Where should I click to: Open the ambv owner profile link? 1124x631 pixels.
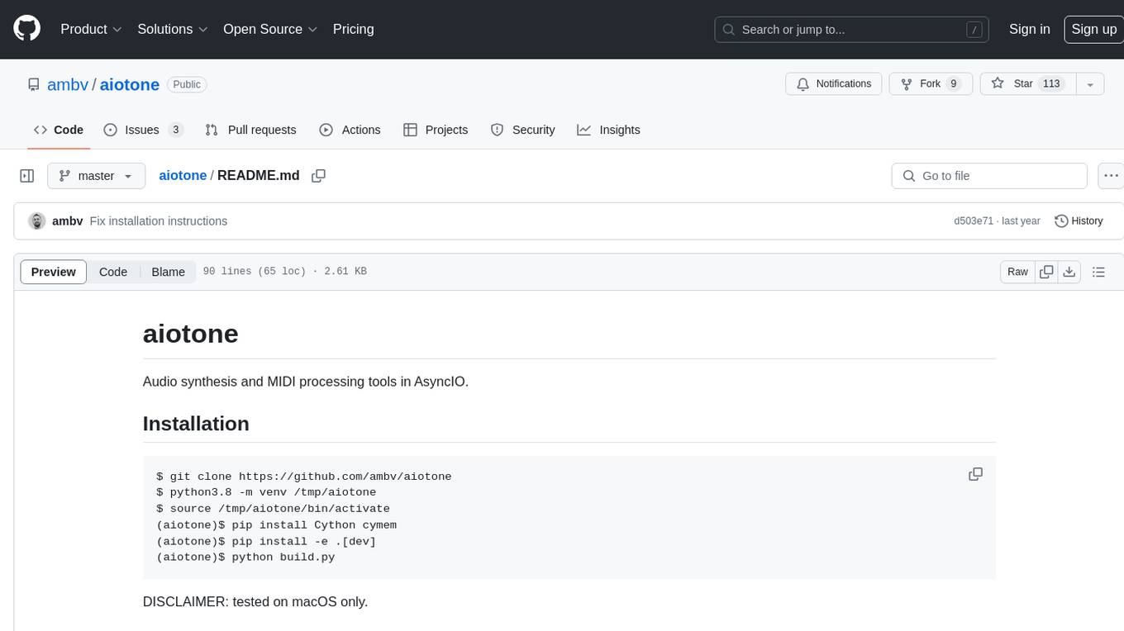point(68,84)
